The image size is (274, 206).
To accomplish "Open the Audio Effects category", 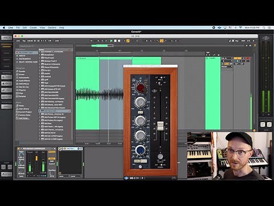I will 25,81.
